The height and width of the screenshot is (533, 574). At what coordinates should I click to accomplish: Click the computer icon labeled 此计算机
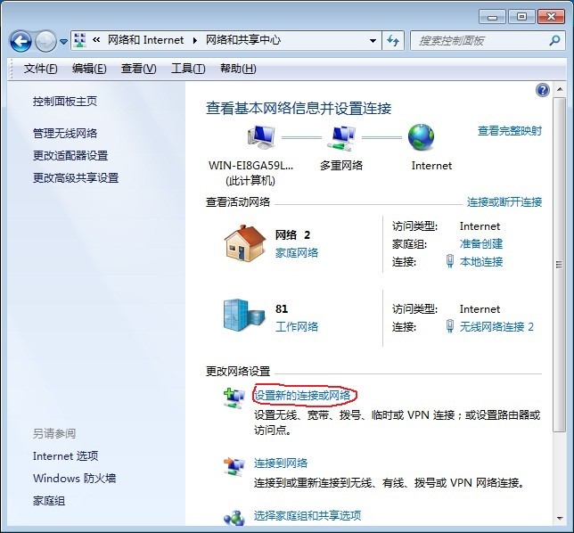[x=261, y=138]
